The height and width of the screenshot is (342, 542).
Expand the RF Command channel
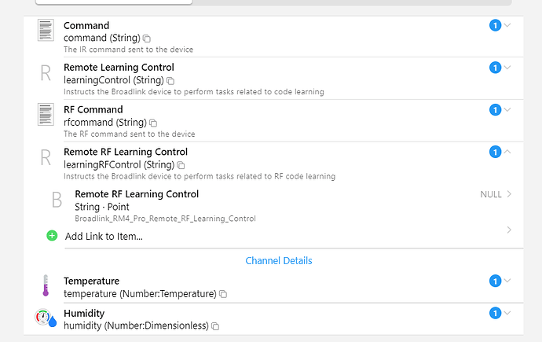pos(507,110)
